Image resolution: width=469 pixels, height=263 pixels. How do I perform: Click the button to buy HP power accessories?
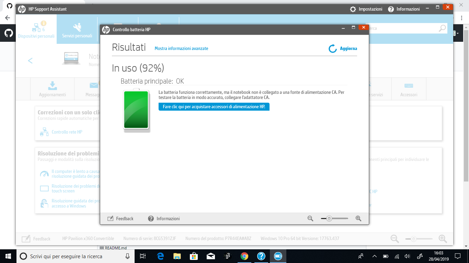click(x=214, y=107)
